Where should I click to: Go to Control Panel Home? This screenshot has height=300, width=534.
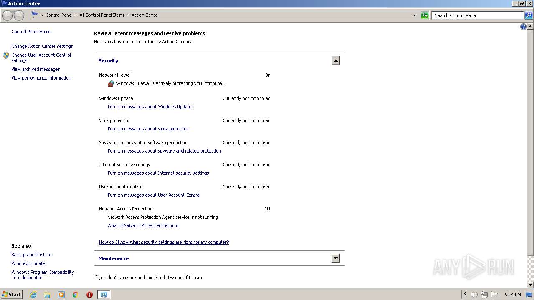pos(31,32)
